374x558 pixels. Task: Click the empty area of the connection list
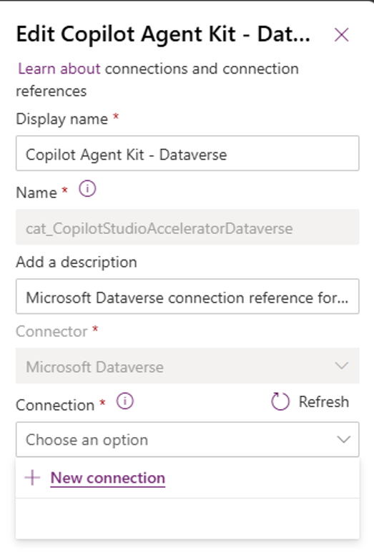point(187,518)
